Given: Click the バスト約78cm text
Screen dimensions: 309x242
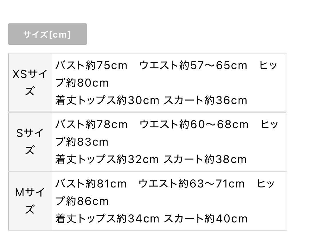Looking at the screenshot, I should click(92, 124).
